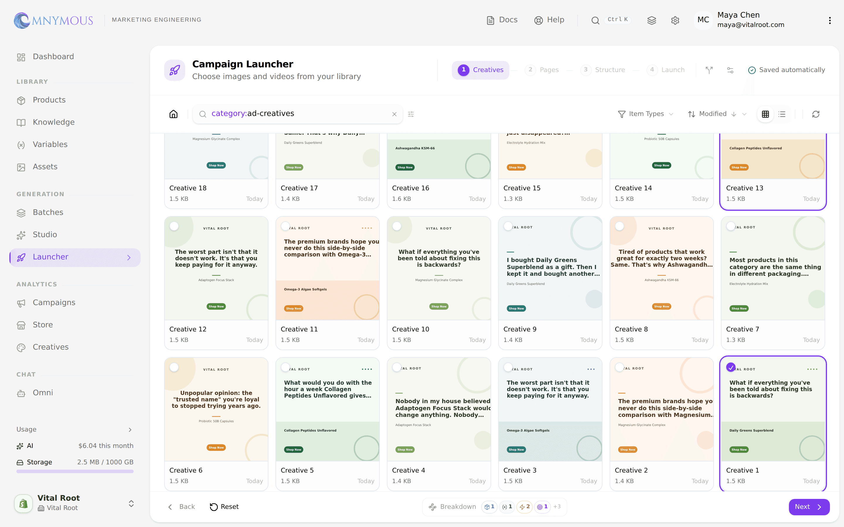Clear the category:ad-creatives search
The width and height of the screenshot is (844, 527).
394,114
